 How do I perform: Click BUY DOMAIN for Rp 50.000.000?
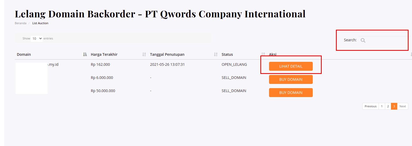(291, 93)
